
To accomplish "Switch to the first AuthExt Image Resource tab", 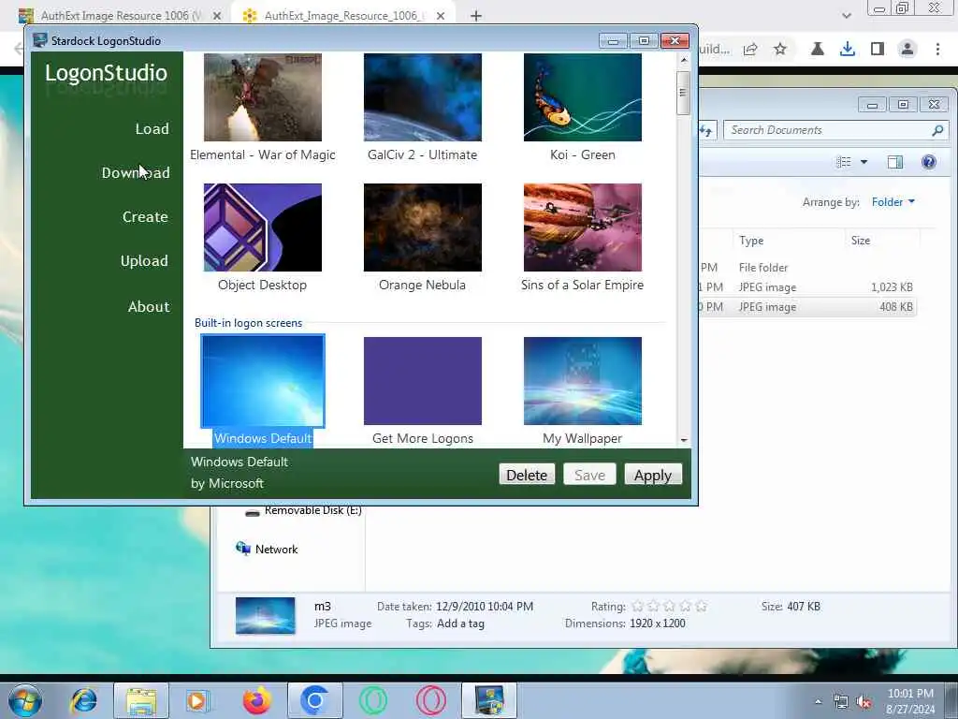I will (x=119, y=15).
